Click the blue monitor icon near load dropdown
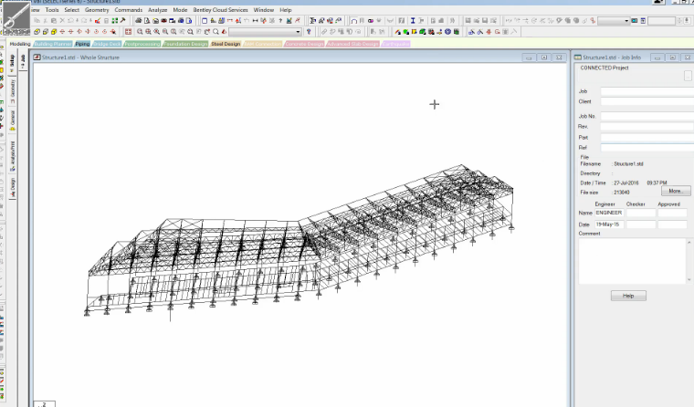Viewport: 694px width, 407px height. click(x=635, y=20)
